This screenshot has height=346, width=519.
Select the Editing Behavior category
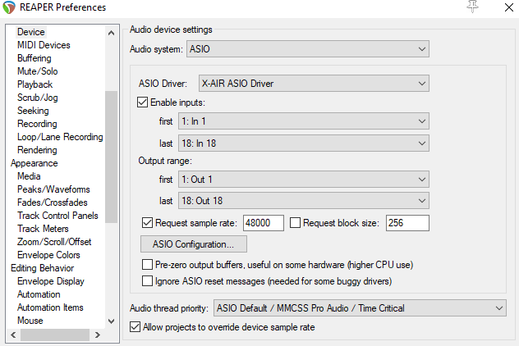tap(42, 268)
